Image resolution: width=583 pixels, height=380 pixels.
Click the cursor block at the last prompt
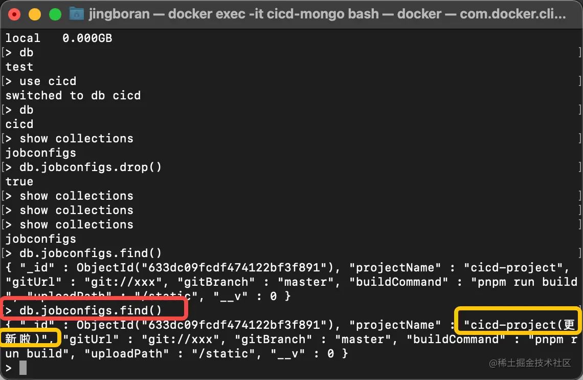coord(23,368)
